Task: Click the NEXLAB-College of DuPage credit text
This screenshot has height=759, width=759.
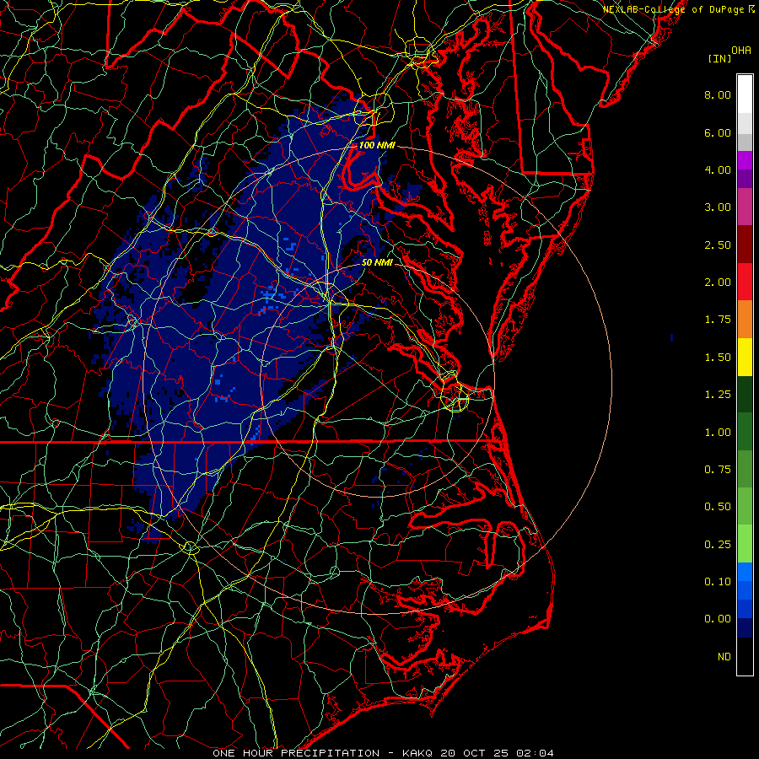Action: [x=678, y=9]
